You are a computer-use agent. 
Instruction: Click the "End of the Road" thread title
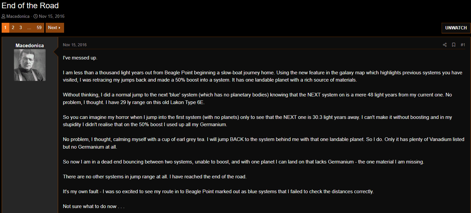point(30,6)
